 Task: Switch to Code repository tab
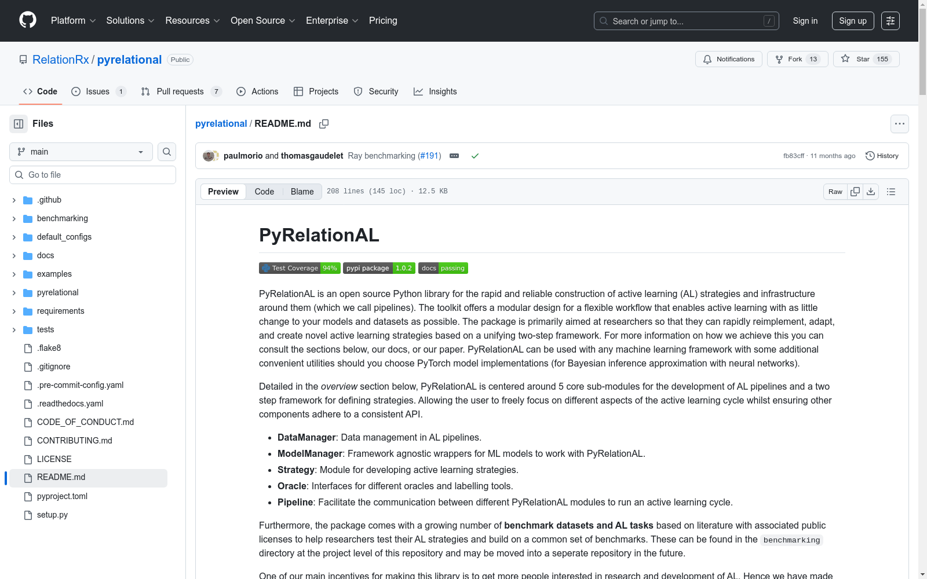(x=40, y=91)
